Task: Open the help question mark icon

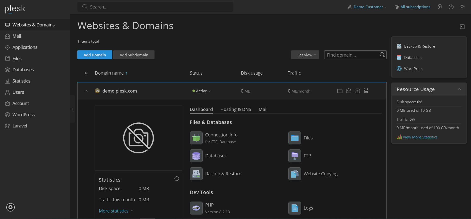Action: click(x=451, y=7)
